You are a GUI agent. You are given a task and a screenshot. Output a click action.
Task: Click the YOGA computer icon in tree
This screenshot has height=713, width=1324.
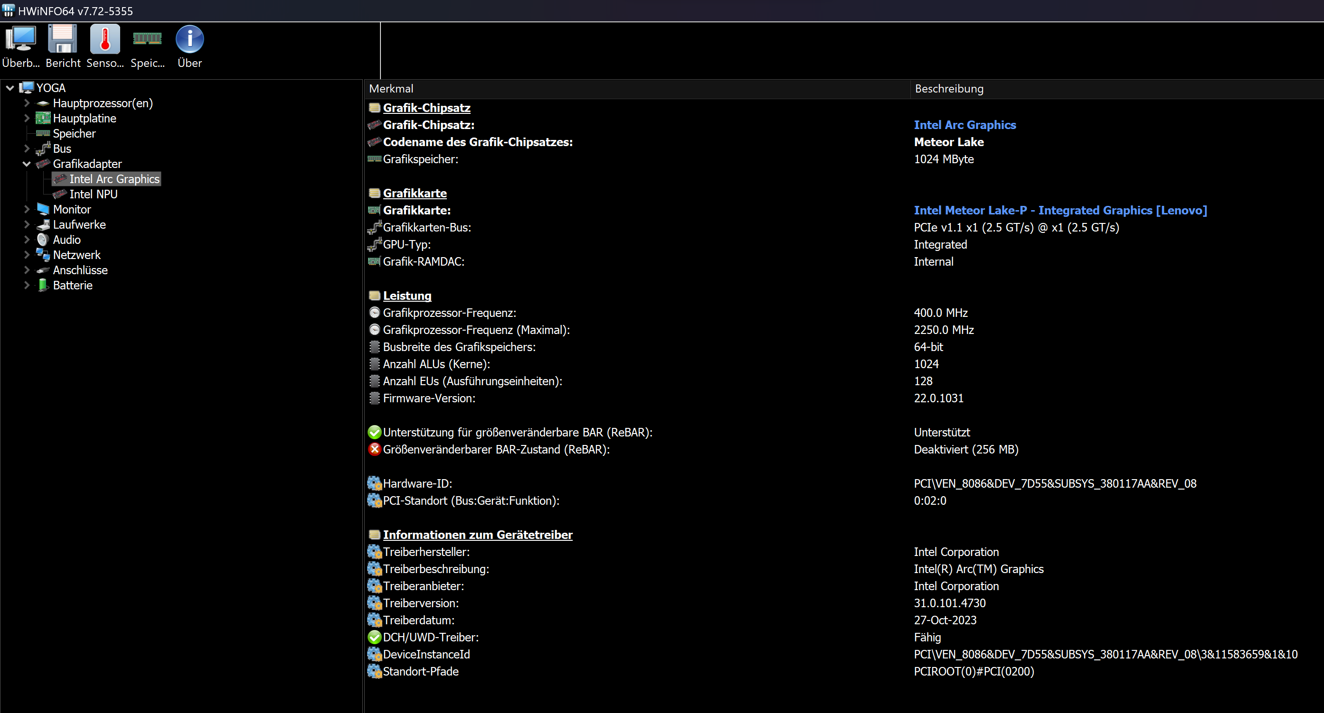click(27, 88)
